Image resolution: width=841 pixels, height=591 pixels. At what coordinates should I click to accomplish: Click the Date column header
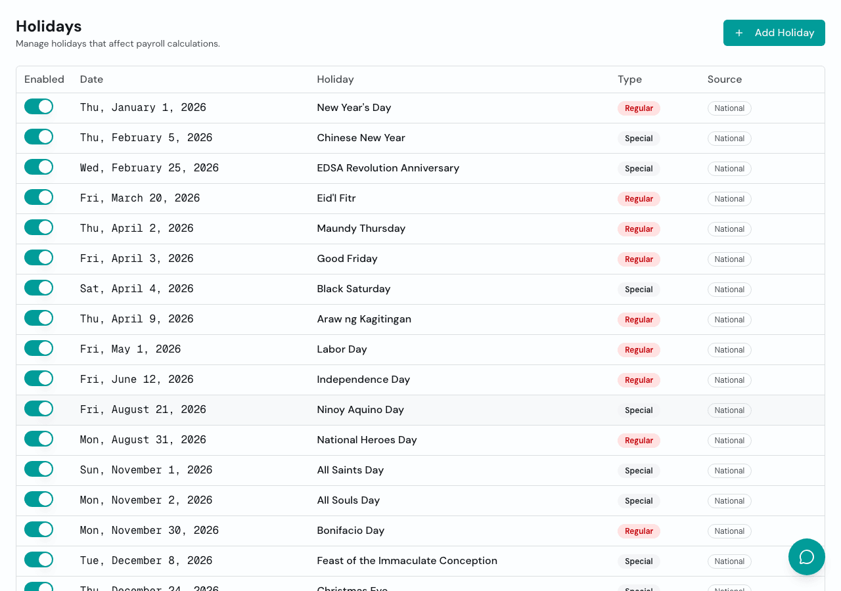91,79
